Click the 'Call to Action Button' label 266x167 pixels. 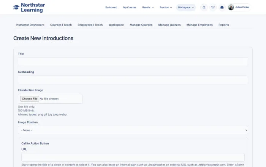click(35, 143)
